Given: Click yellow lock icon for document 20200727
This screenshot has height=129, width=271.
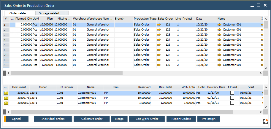Looking at the screenshot, I should (6, 93).
